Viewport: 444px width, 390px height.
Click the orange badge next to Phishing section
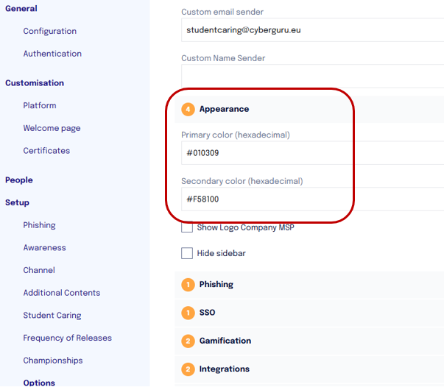tap(188, 285)
